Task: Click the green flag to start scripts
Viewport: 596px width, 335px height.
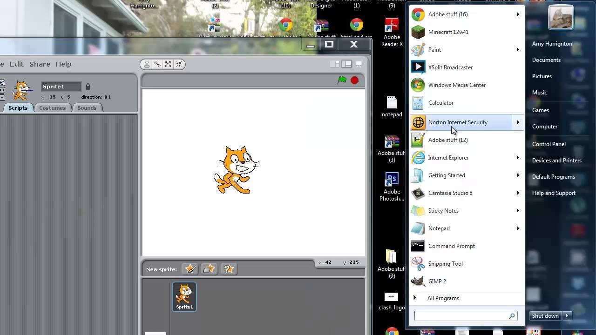Action: tap(342, 80)
